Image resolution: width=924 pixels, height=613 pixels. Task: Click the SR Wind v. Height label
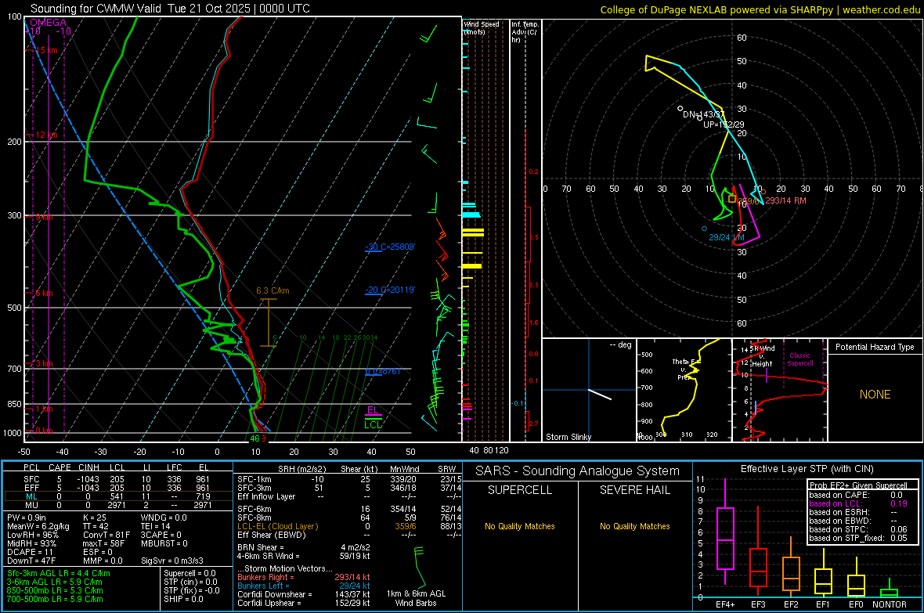762,356
